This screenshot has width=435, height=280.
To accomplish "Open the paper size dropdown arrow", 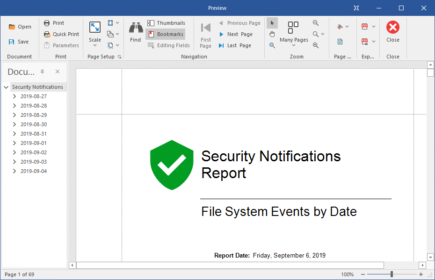I will pos(117,45).
